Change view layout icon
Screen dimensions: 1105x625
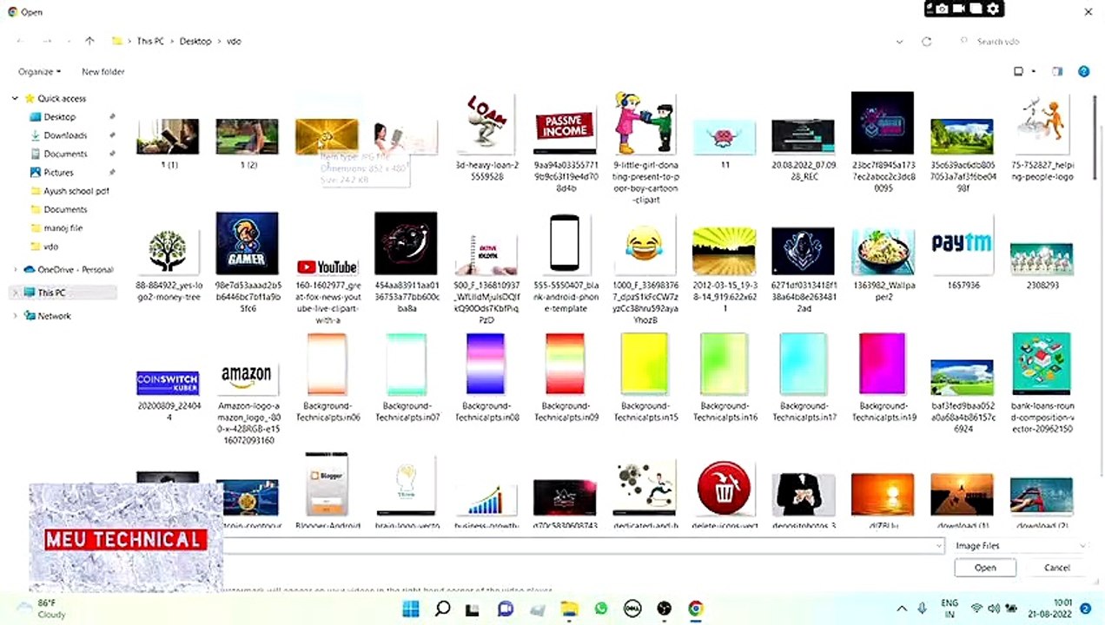1019,72
